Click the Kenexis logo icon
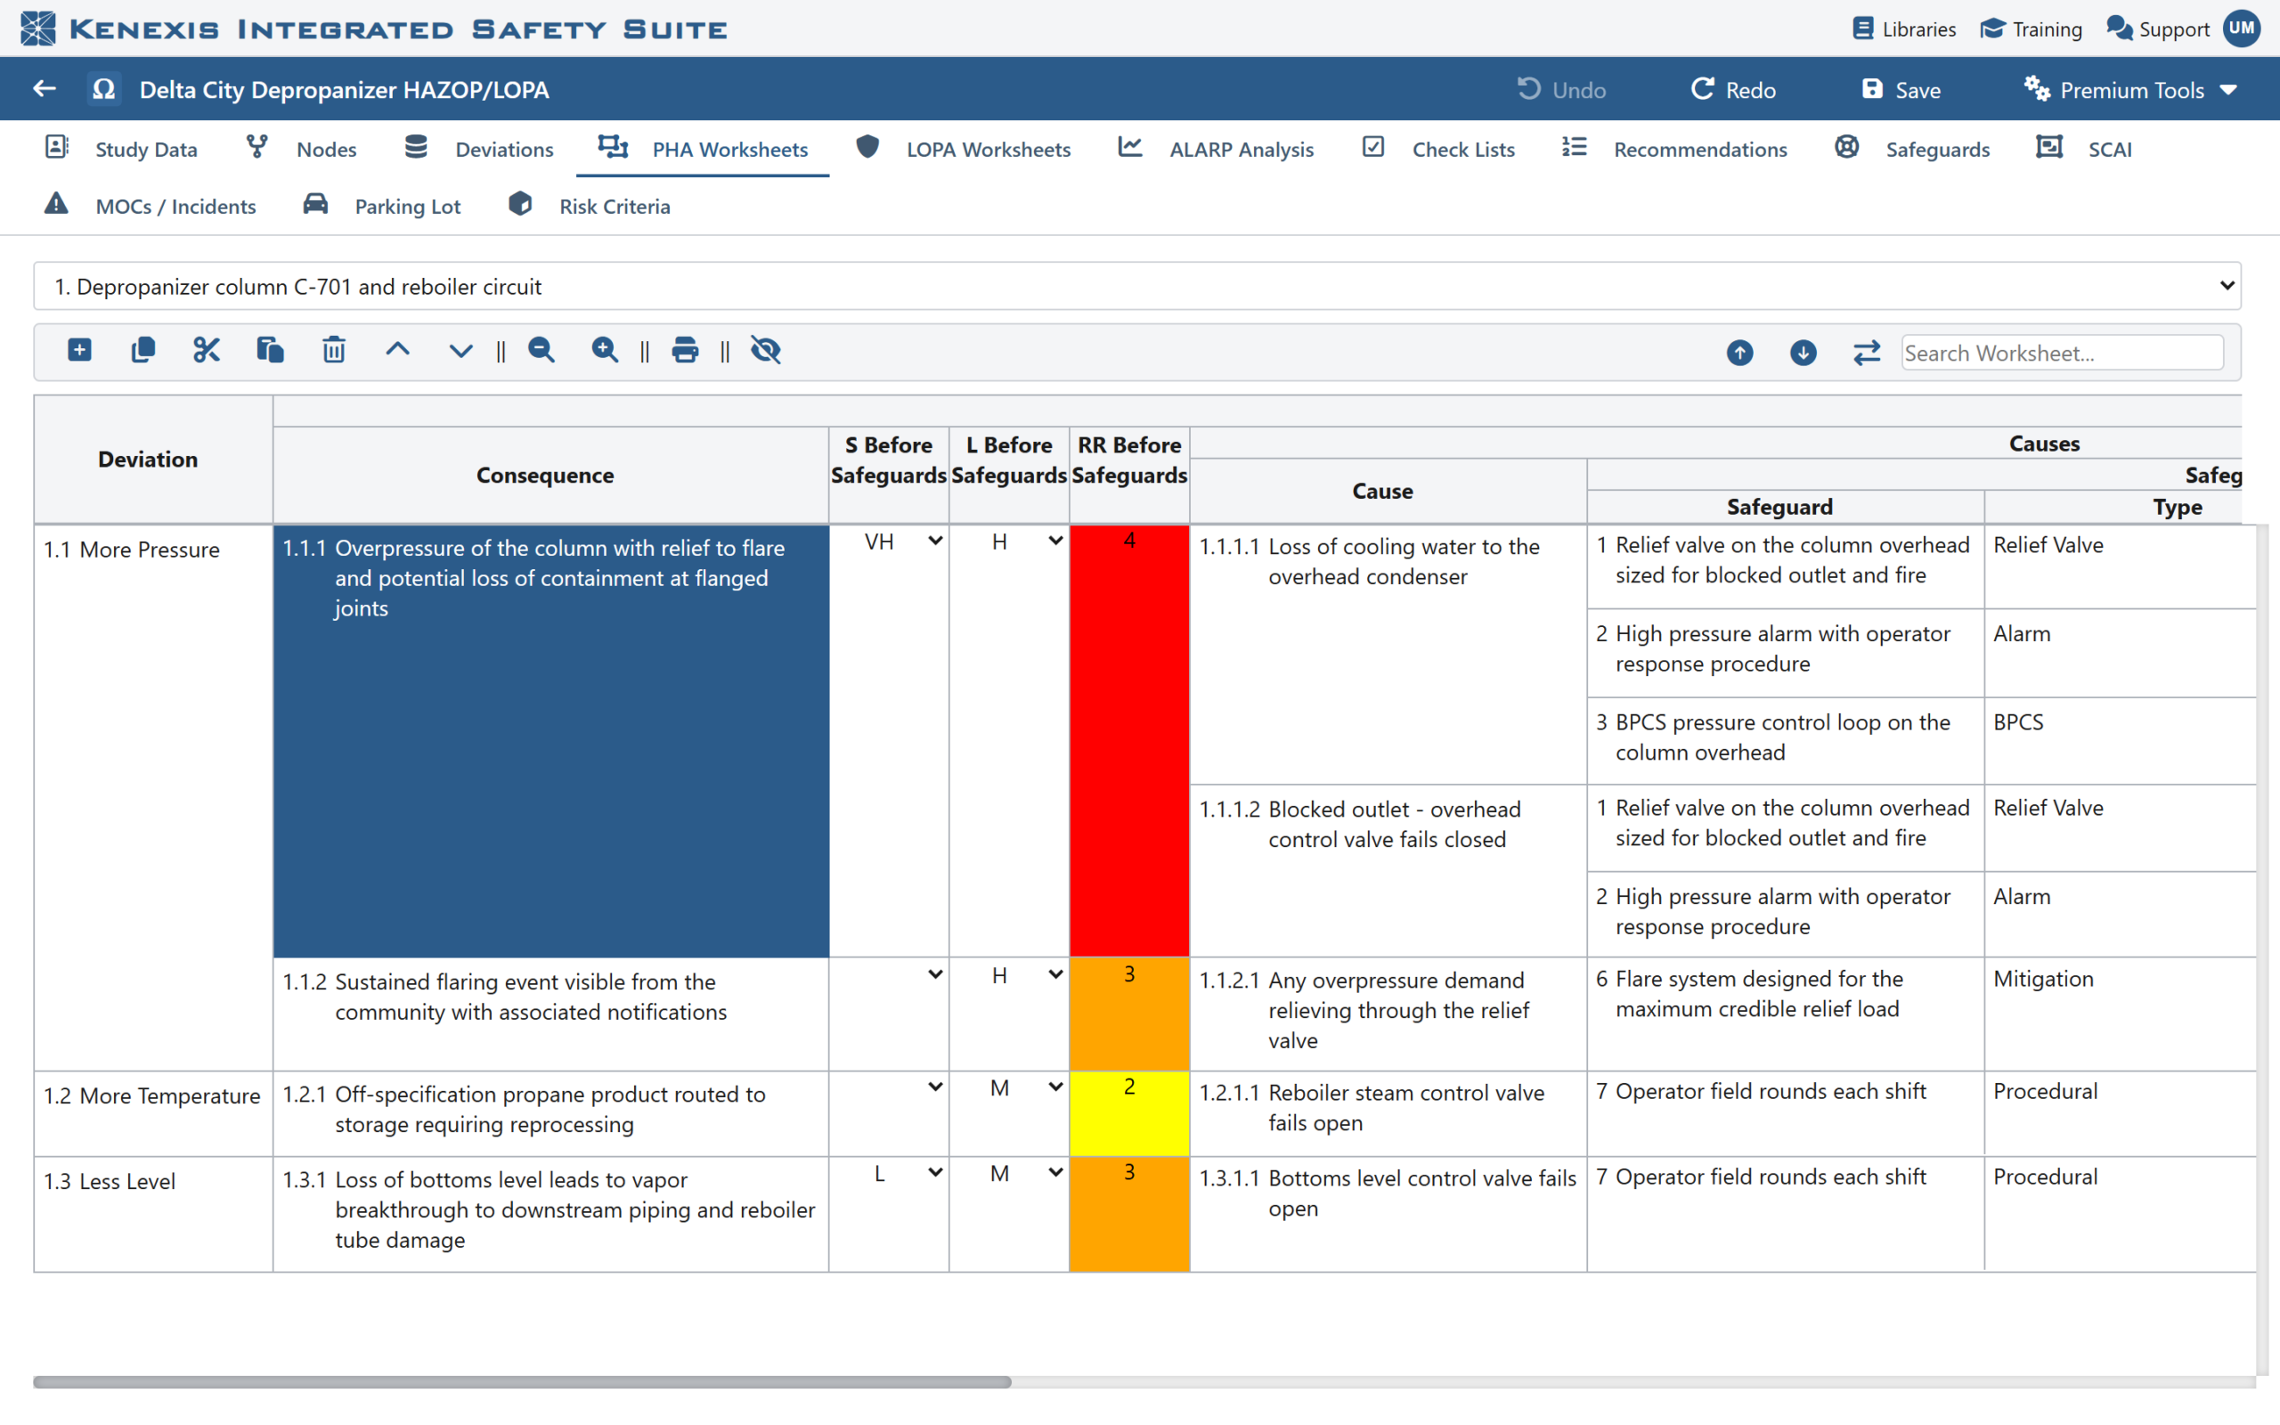Image resolution: width=2280 pixels, height=1425 pixels. pyautogui.click(x=37, y=28)
